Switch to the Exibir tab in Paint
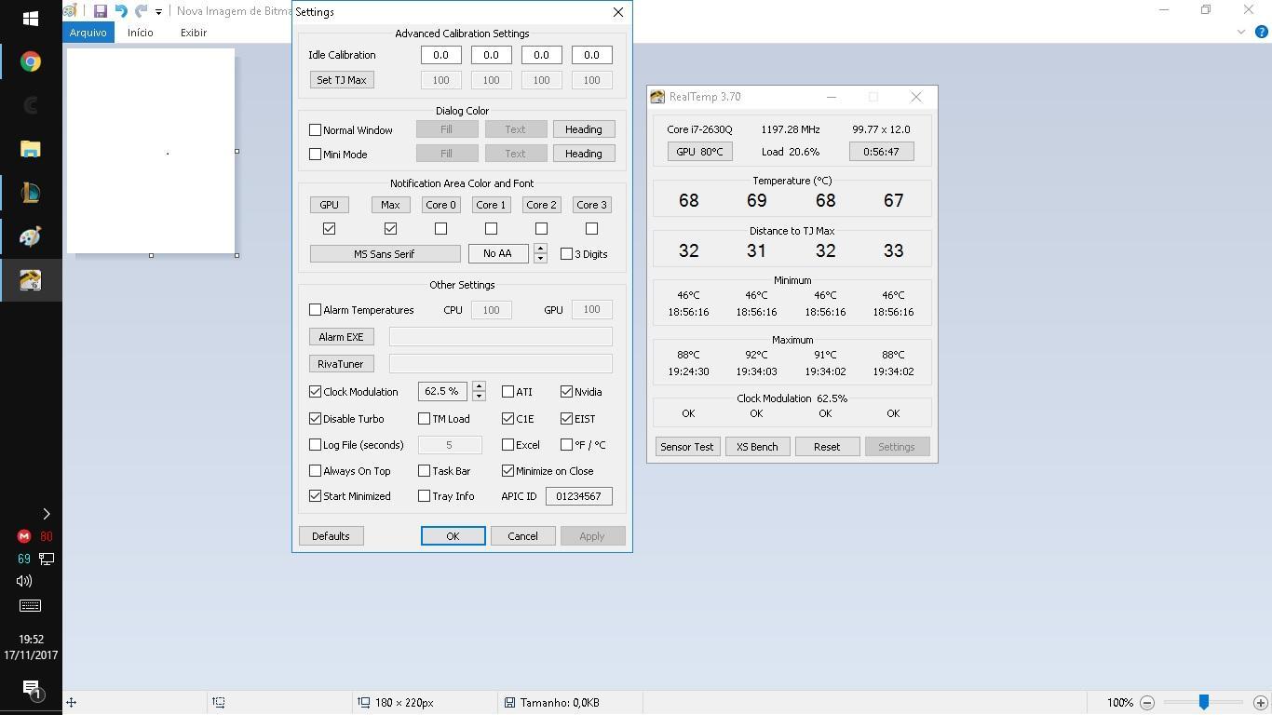The height and width of the screenshot is (715, 1272). coord(194,32)
